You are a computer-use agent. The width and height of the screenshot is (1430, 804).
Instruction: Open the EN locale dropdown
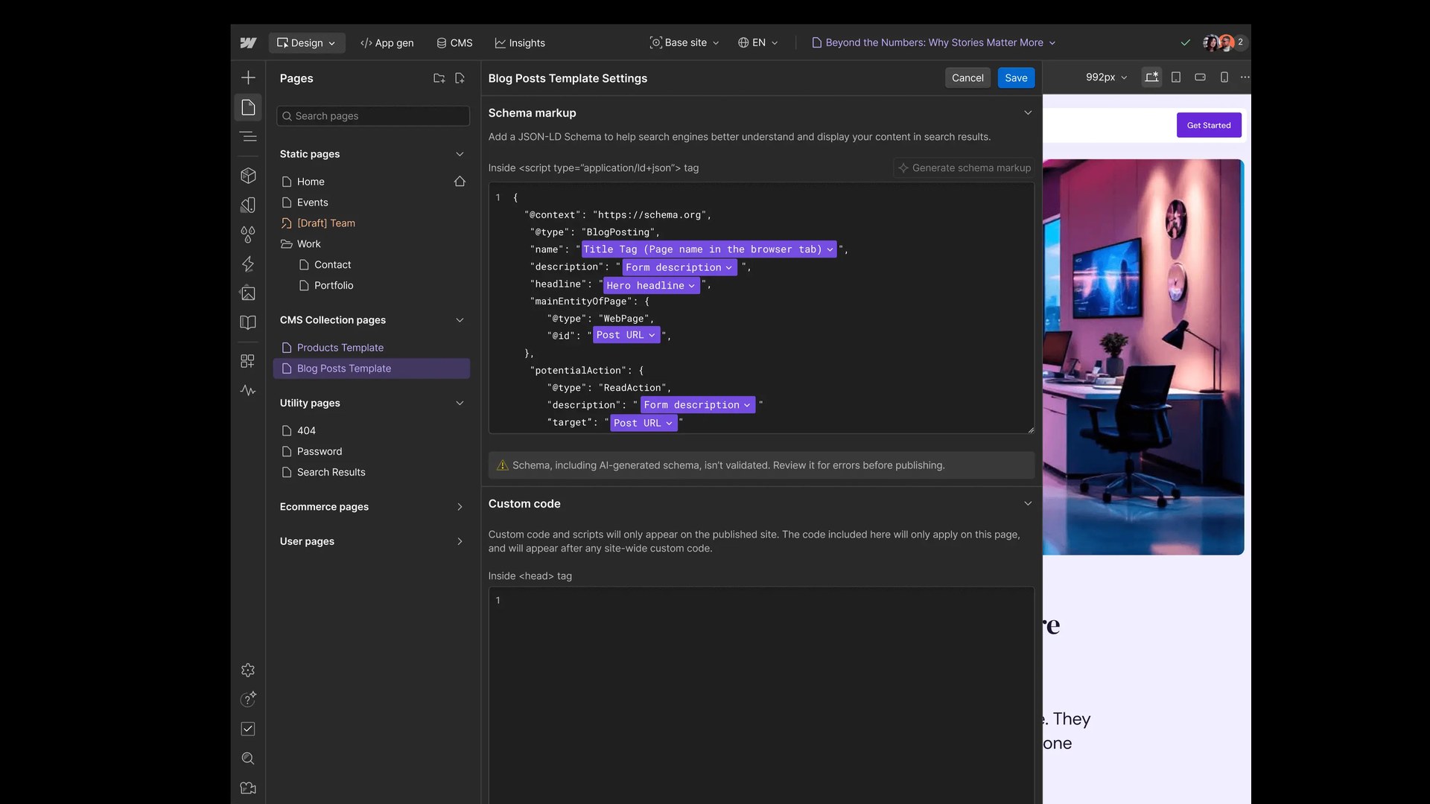coord(758,42)
